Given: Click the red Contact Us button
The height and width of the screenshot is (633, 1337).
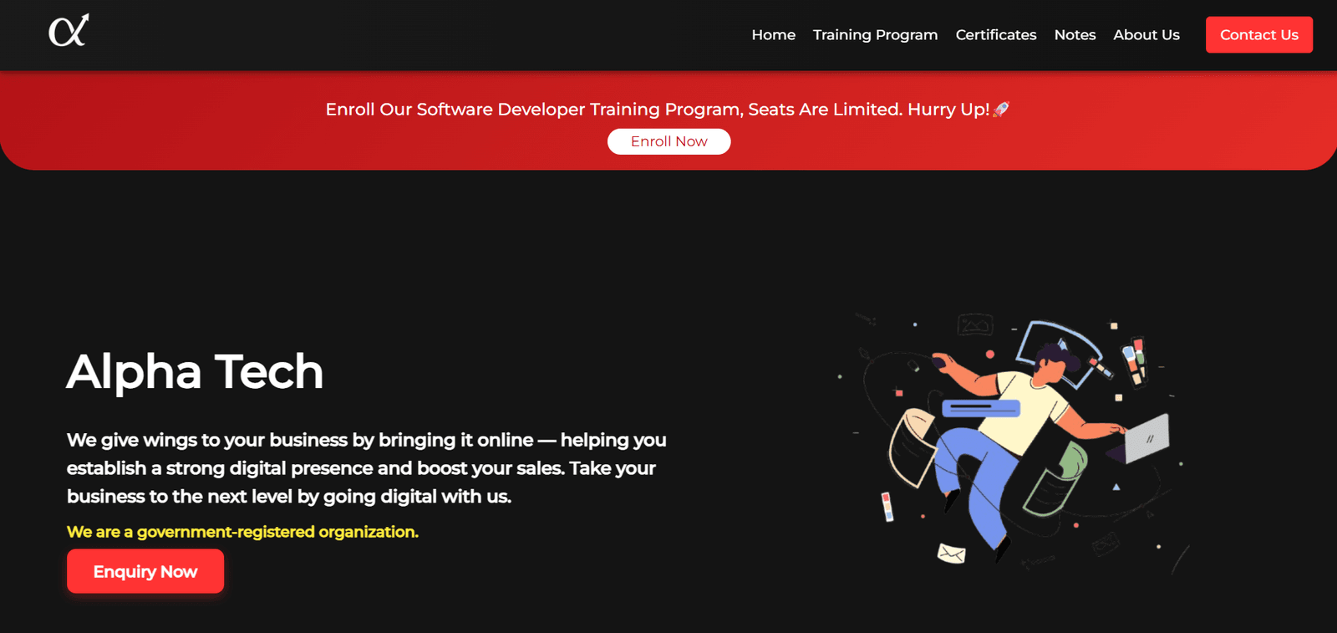Looking at the screenshot, I should (1258, 35).
